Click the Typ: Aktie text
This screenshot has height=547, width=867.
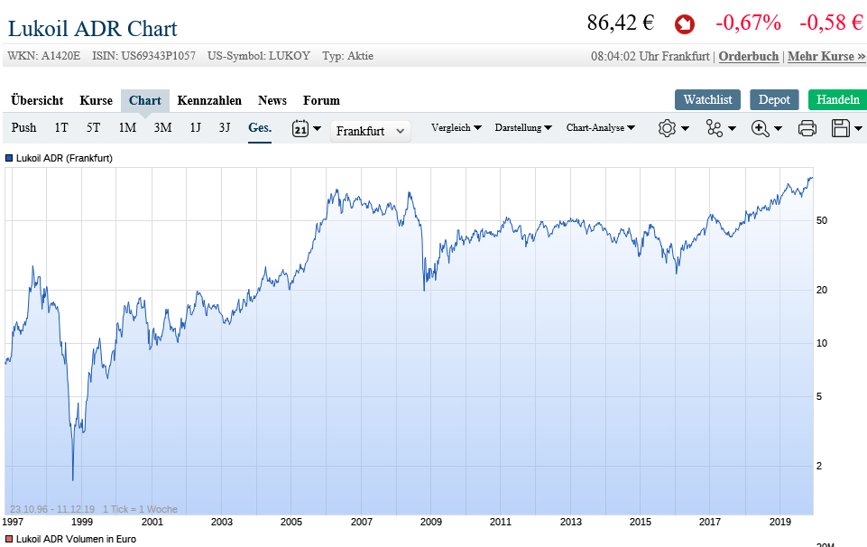point(348,56)
